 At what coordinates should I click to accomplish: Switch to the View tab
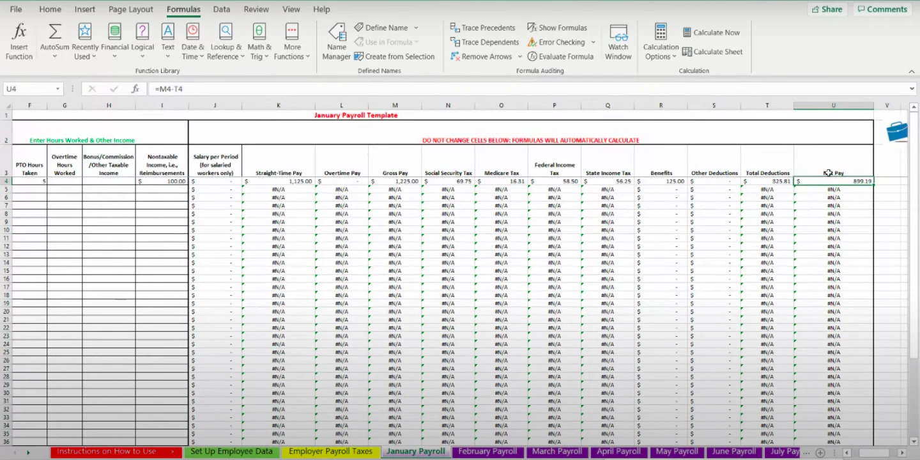point(291,9)
